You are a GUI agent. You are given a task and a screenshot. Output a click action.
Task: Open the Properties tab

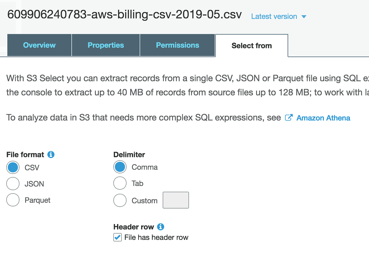click(105, 45)
